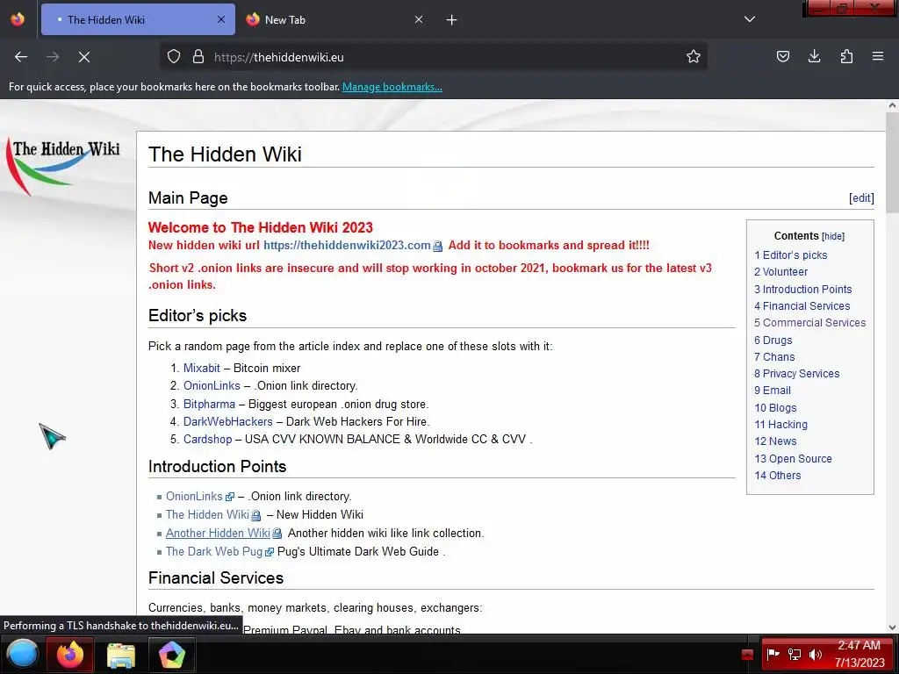Screen dimensions: 899x674
Task: Jump to Blogs in Contents
Action: (x=775, y=407)
